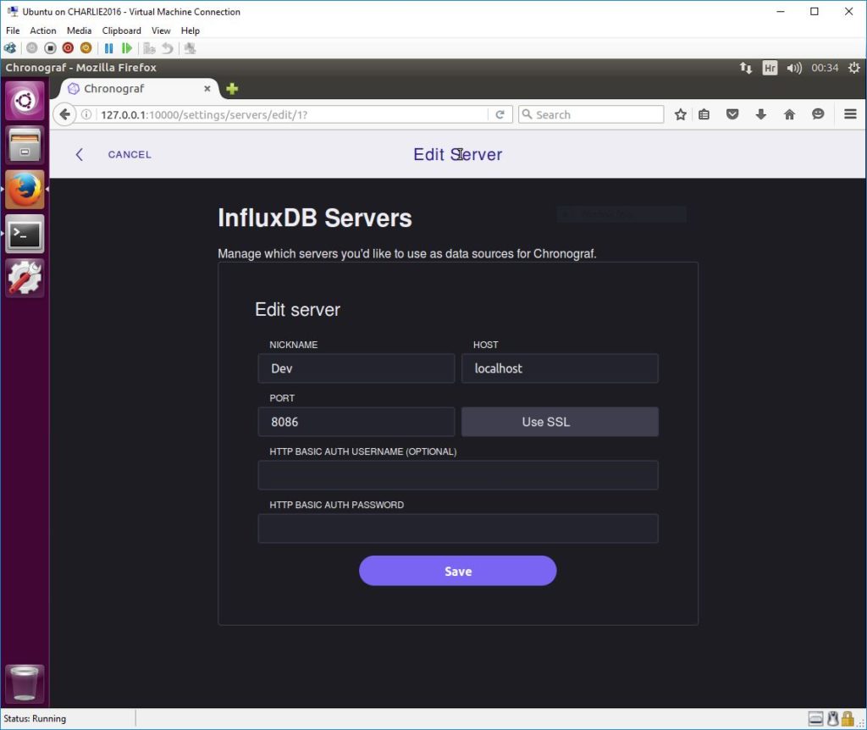Open the Firefox downloads panel
The height and width of the screenshot is (730, 867).
pos(761,113)
